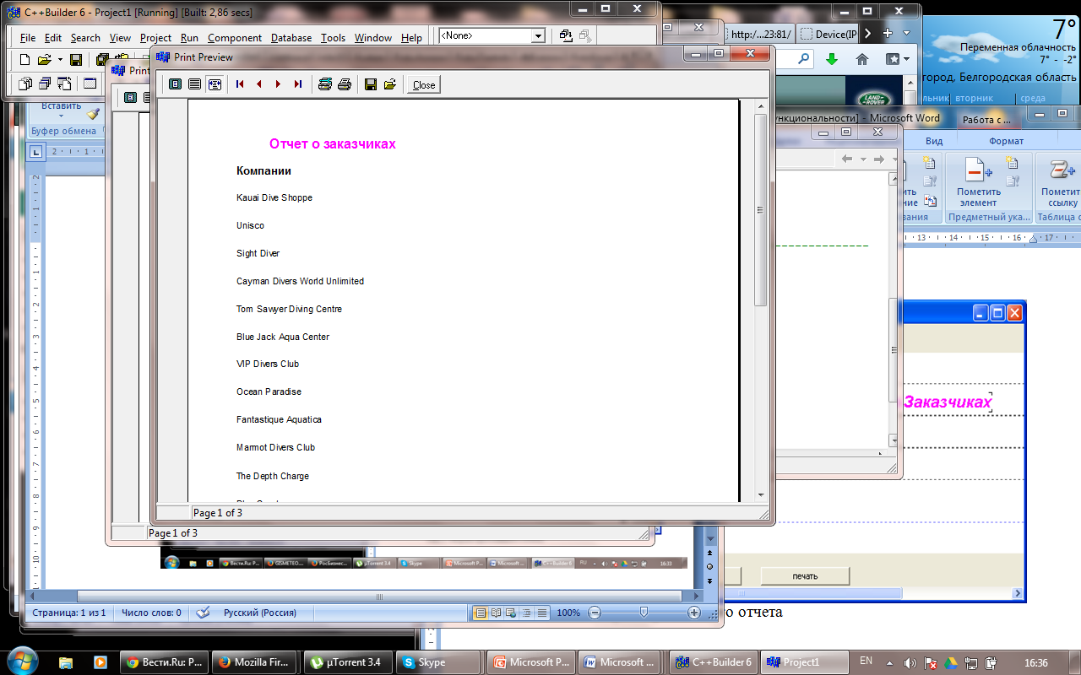Screen dimensions: 1081x675
Task: Click Firefox search magnifier icon
Action: [803, 59]
